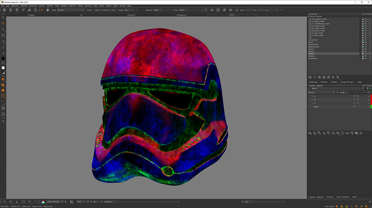This screenshot has height=208, width=372.
Task: Open the layer blend mode Normal dropdown
Action: click(322, 92)
